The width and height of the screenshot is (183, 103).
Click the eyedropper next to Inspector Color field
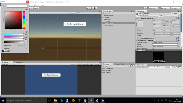179,44
